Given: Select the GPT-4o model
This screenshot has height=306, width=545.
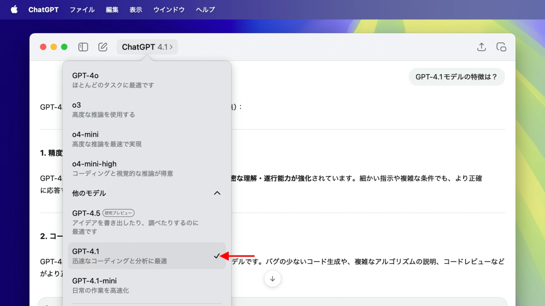Looking at the screenshot, I should [x=146, y=80].
